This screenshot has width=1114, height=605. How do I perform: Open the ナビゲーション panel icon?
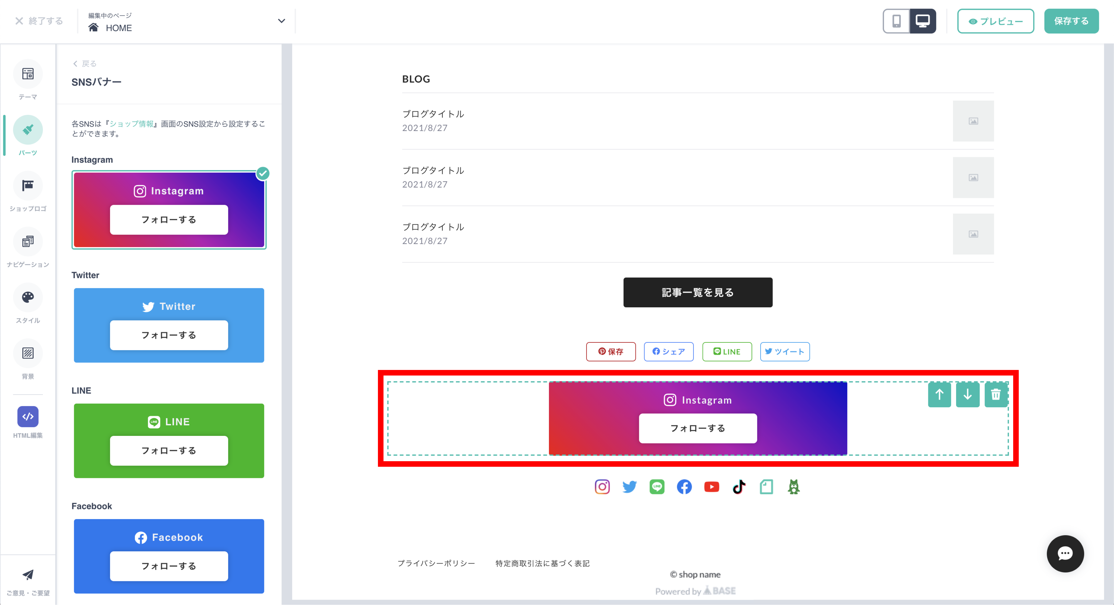click(x=28, y=241)
